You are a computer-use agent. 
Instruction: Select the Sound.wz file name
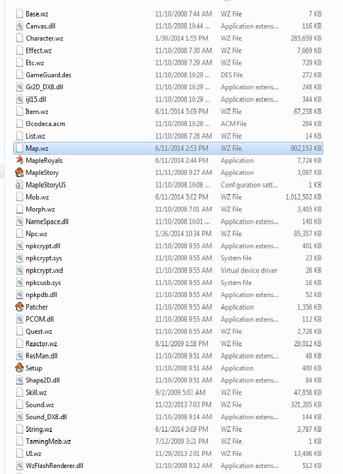coord(39,404)
